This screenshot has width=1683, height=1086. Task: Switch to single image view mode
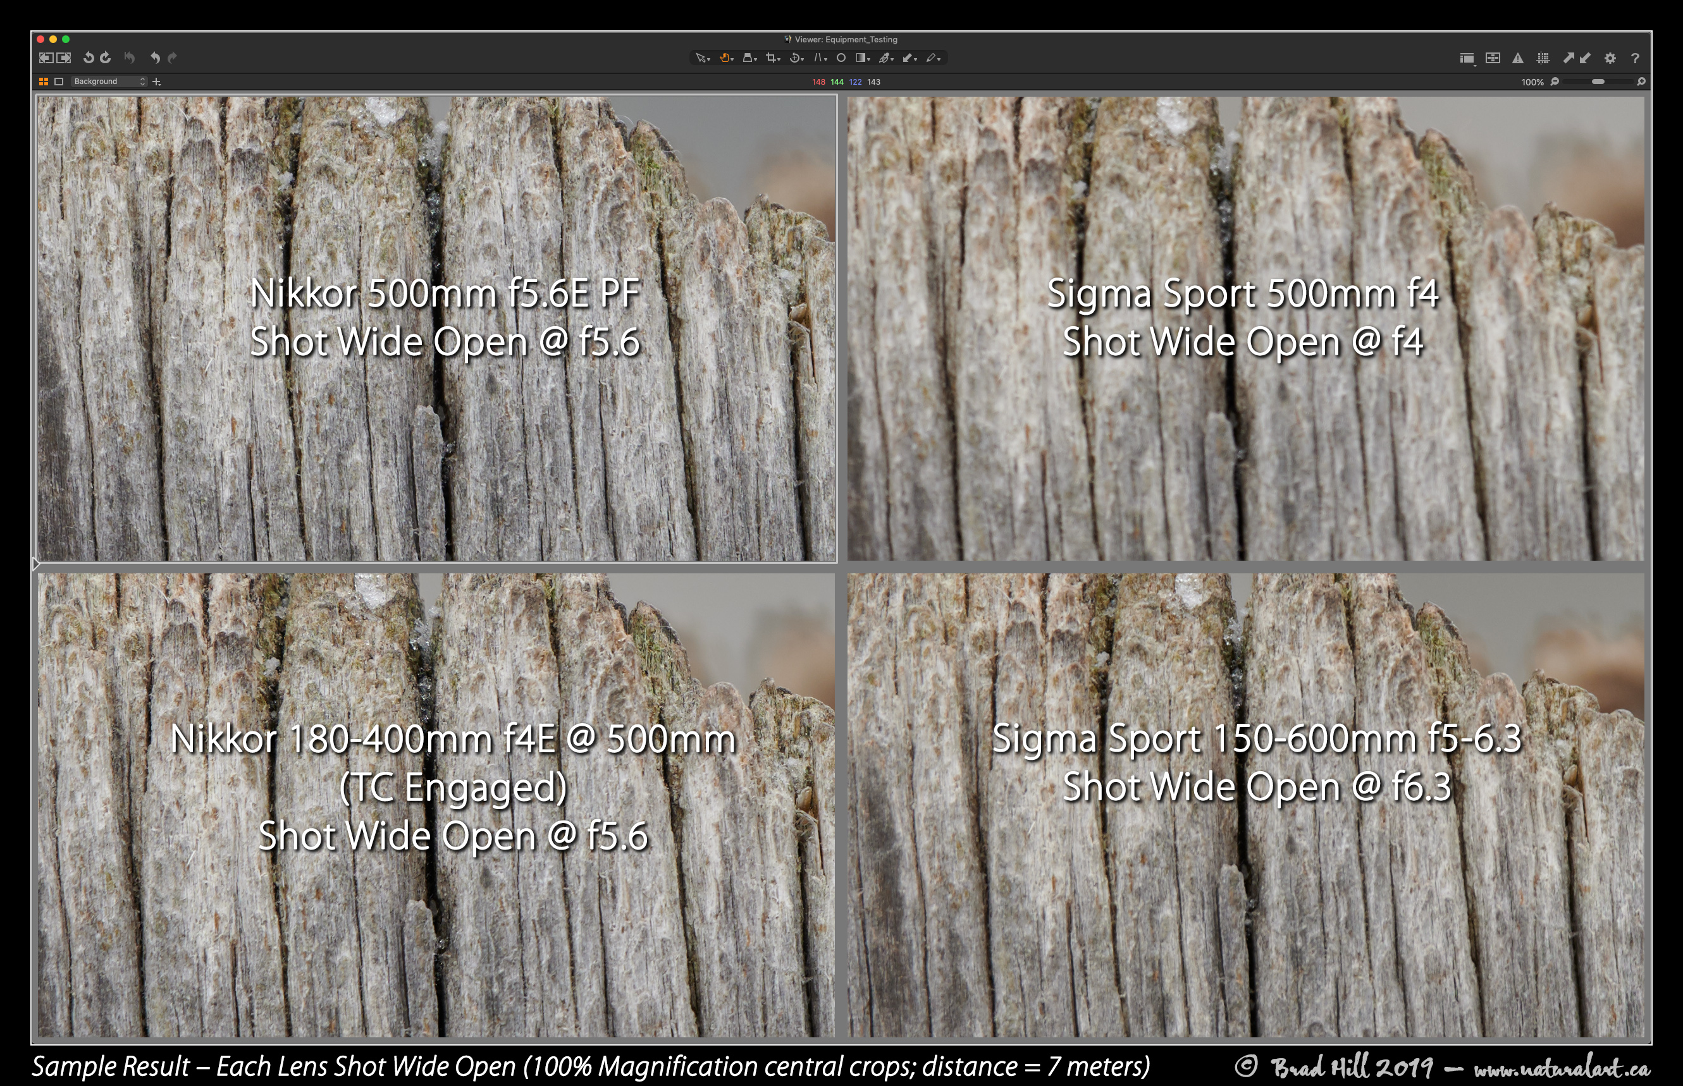tap(59, 82)
